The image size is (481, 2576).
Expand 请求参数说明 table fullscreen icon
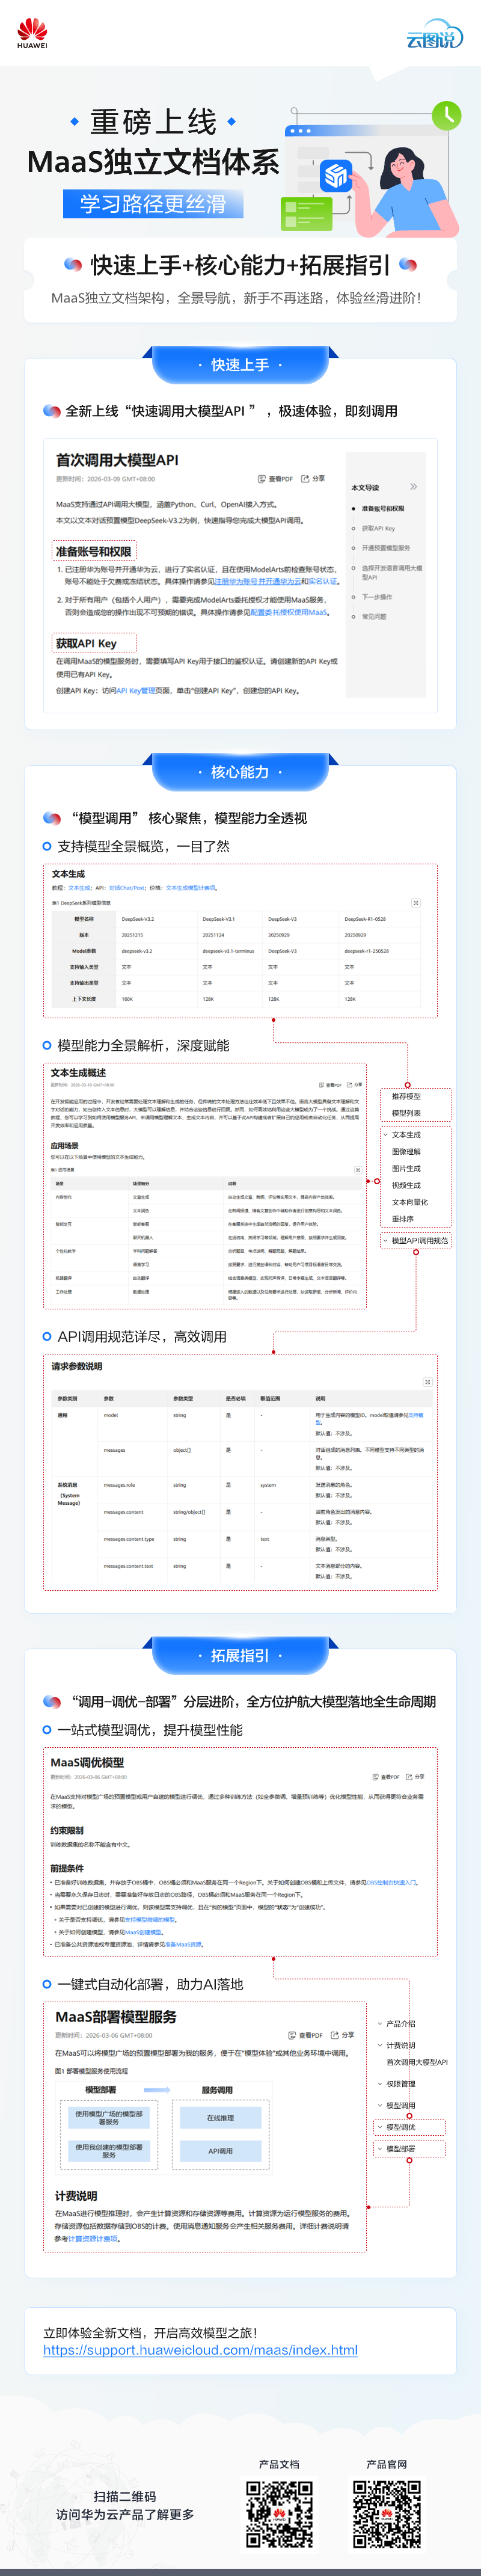(427, 1382)
